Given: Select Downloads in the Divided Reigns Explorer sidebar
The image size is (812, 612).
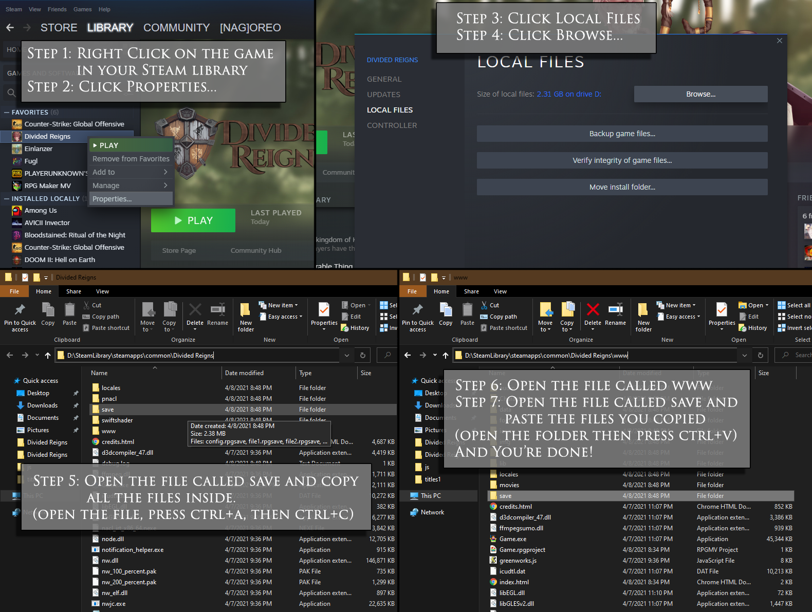Looking at the screenshot, I should pyautogui.click(x=42, y=405).
